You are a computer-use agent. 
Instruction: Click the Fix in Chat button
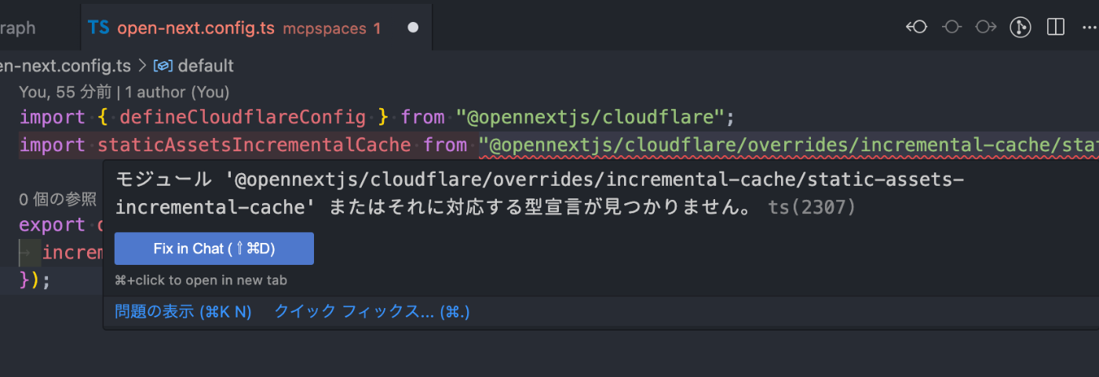pos(214,248)
